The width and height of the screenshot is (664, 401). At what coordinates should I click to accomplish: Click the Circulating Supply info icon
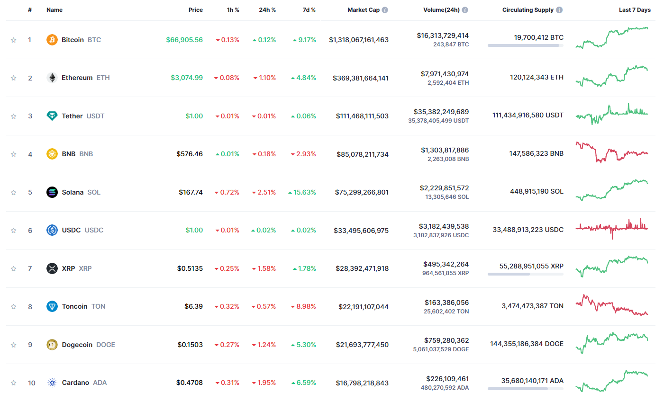[x=559, y=10]
